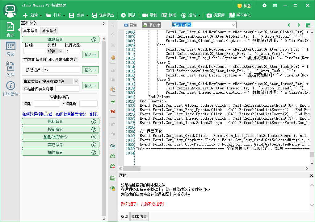Open the 界面 interface sidebar panel

pos(10,49)
